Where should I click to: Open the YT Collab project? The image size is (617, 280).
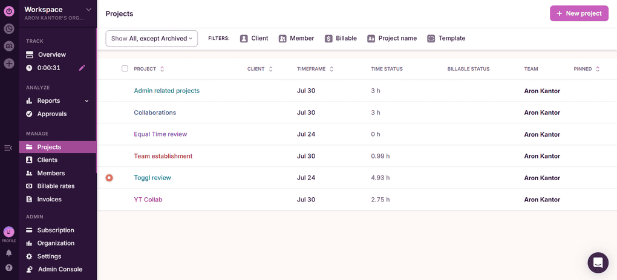(148, 200)
